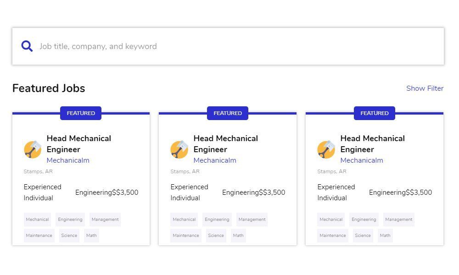The image size is (459, 275).
Task: Select the Maintenance tag on the last card
Action: (x=333, y=236)
